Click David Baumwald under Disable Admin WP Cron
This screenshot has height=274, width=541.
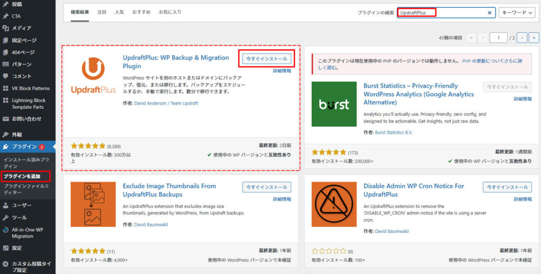(x=391, y=231)
